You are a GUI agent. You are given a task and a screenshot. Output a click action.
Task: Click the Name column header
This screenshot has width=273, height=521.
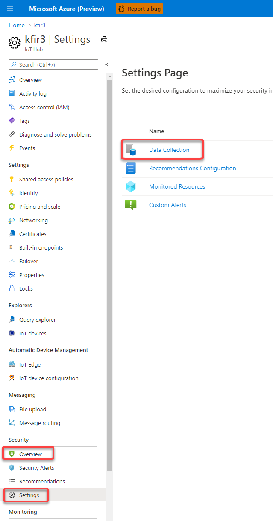(x=156, y=131)
